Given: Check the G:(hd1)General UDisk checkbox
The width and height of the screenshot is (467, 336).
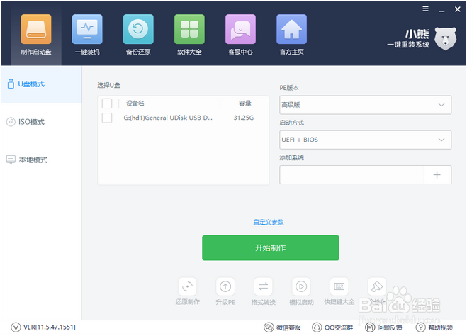Looking at the screenshot, I should [107, 118].
